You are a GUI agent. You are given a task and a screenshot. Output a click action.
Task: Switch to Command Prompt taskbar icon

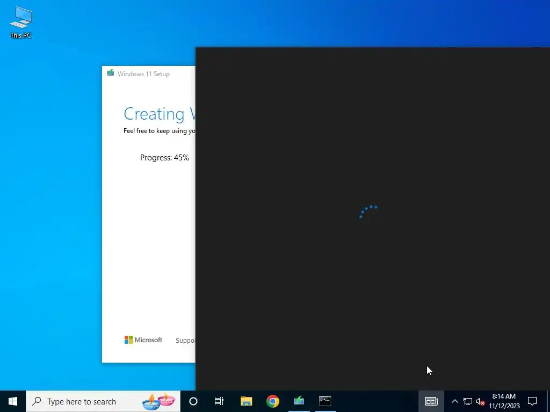325,401
